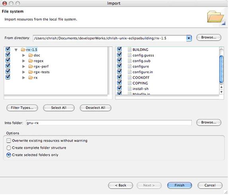Viewport: 229px width, 195px height.
Task: Click the config.sub file icon
Action: 129,61
